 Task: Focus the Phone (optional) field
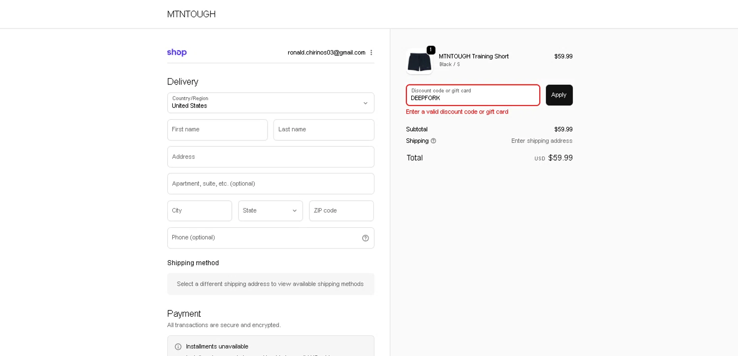[271, 238]
